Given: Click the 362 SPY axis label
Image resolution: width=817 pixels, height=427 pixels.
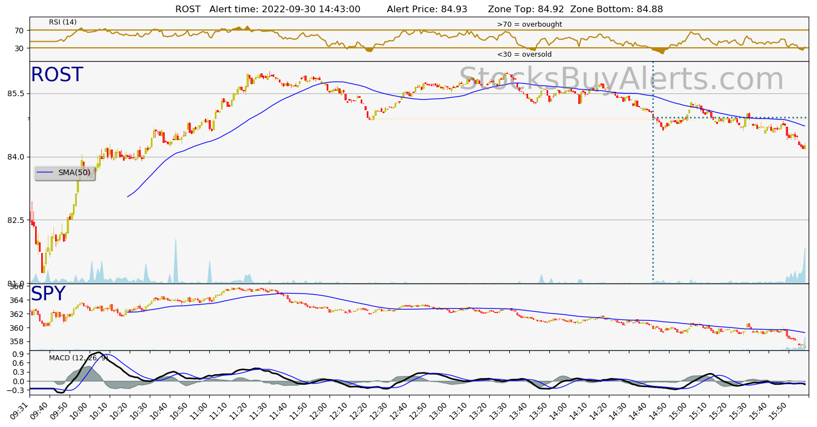Looking at the screenshot, I should [18, 314].
